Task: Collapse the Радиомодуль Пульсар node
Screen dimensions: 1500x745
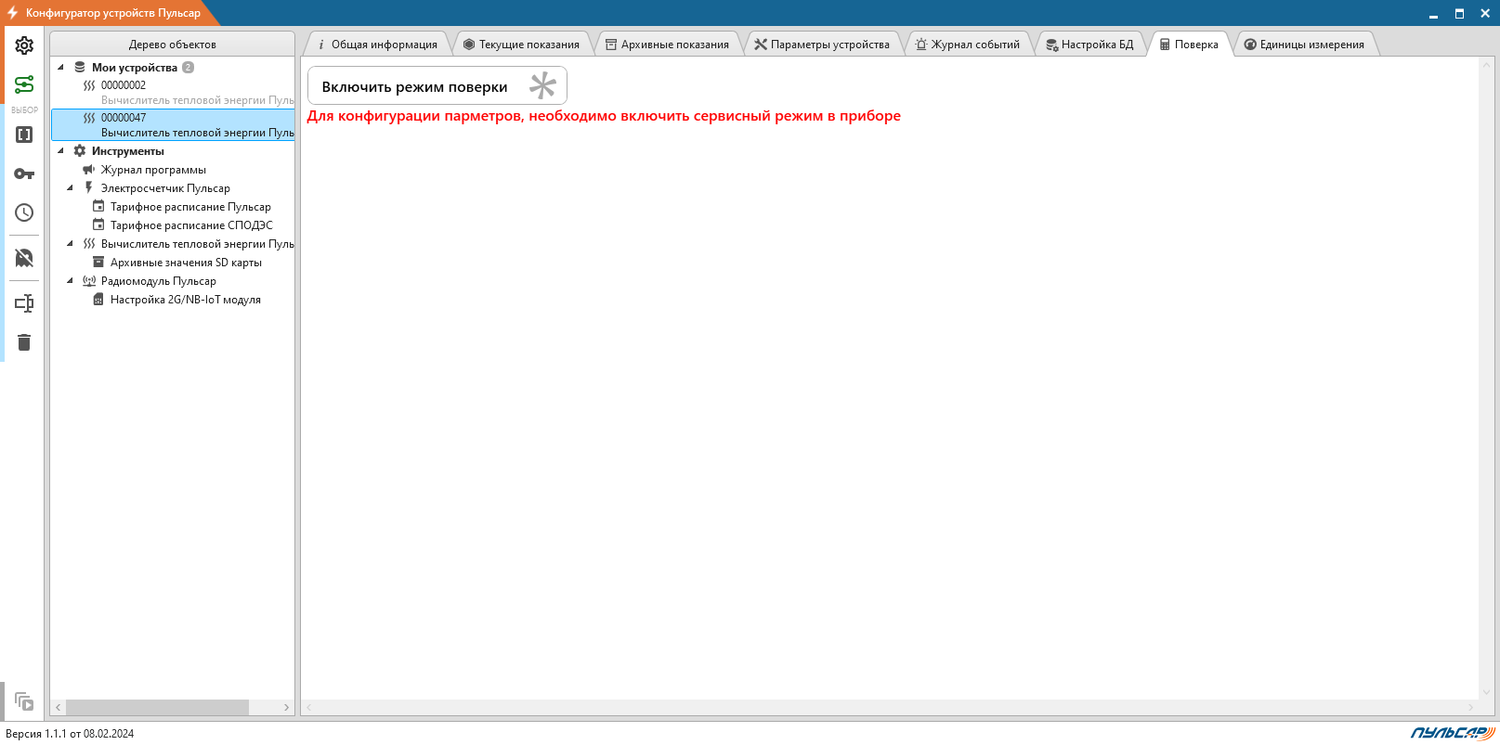Action: [x=70, y=280]
